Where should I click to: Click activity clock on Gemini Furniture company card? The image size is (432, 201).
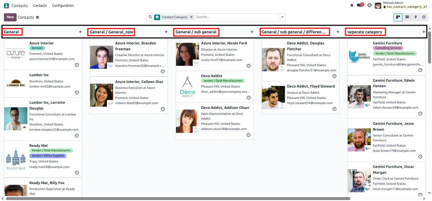(420, 70)
